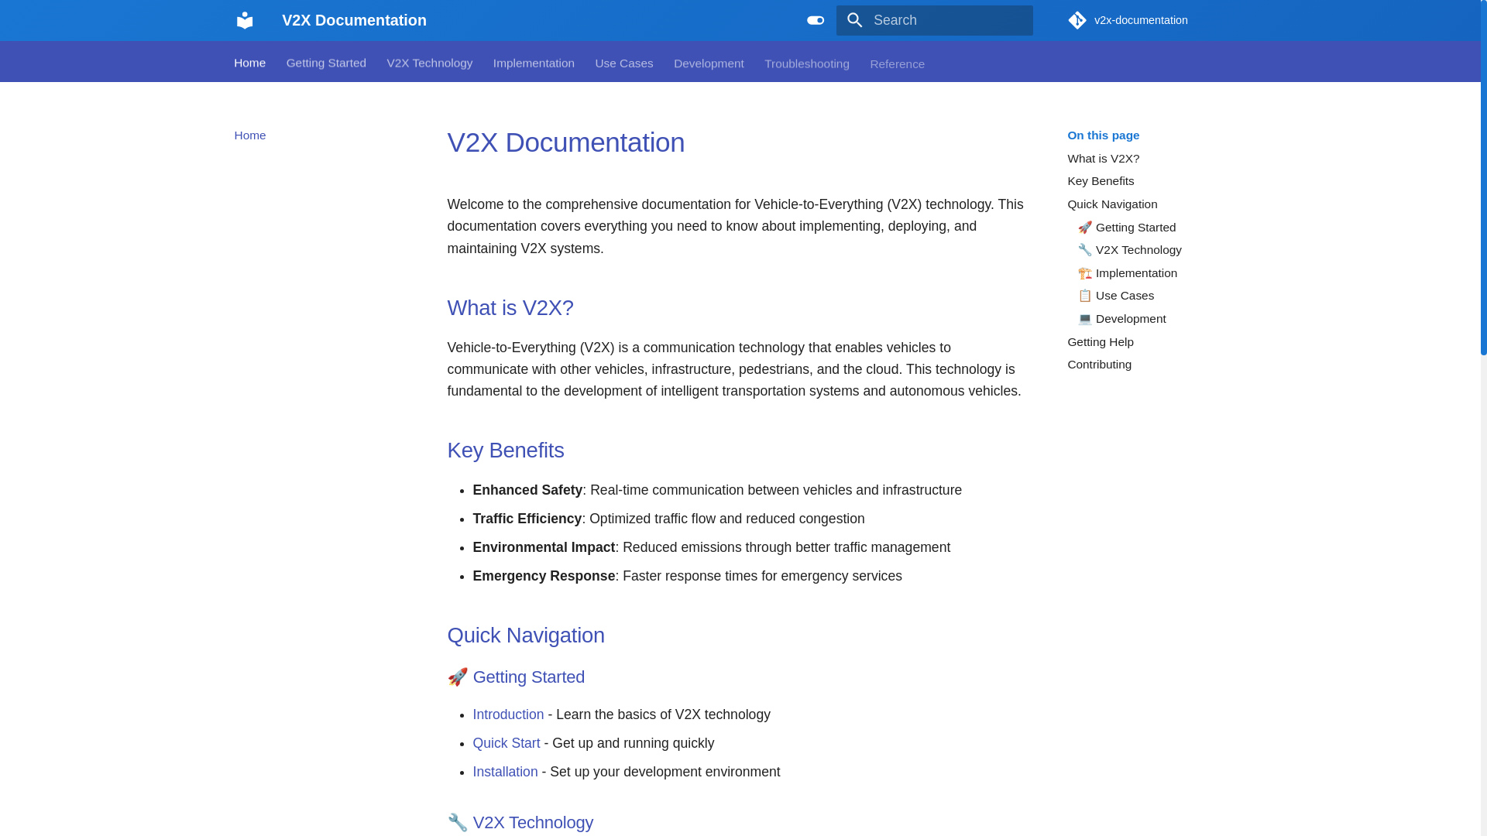Click the V2X Documentation logo icon
1487x836 pixels.
click(245, 20)
